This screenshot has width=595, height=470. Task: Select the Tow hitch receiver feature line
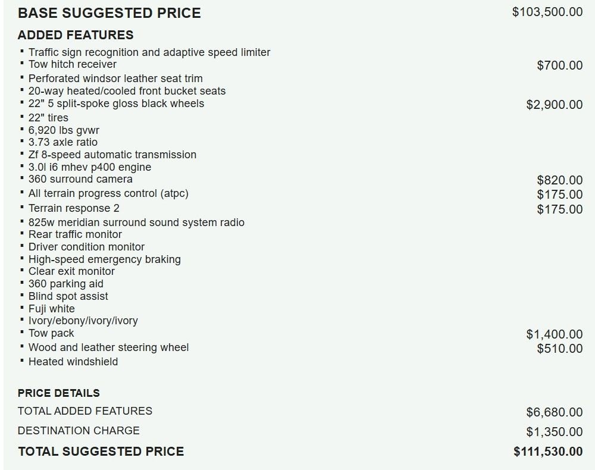coord(73,64)
